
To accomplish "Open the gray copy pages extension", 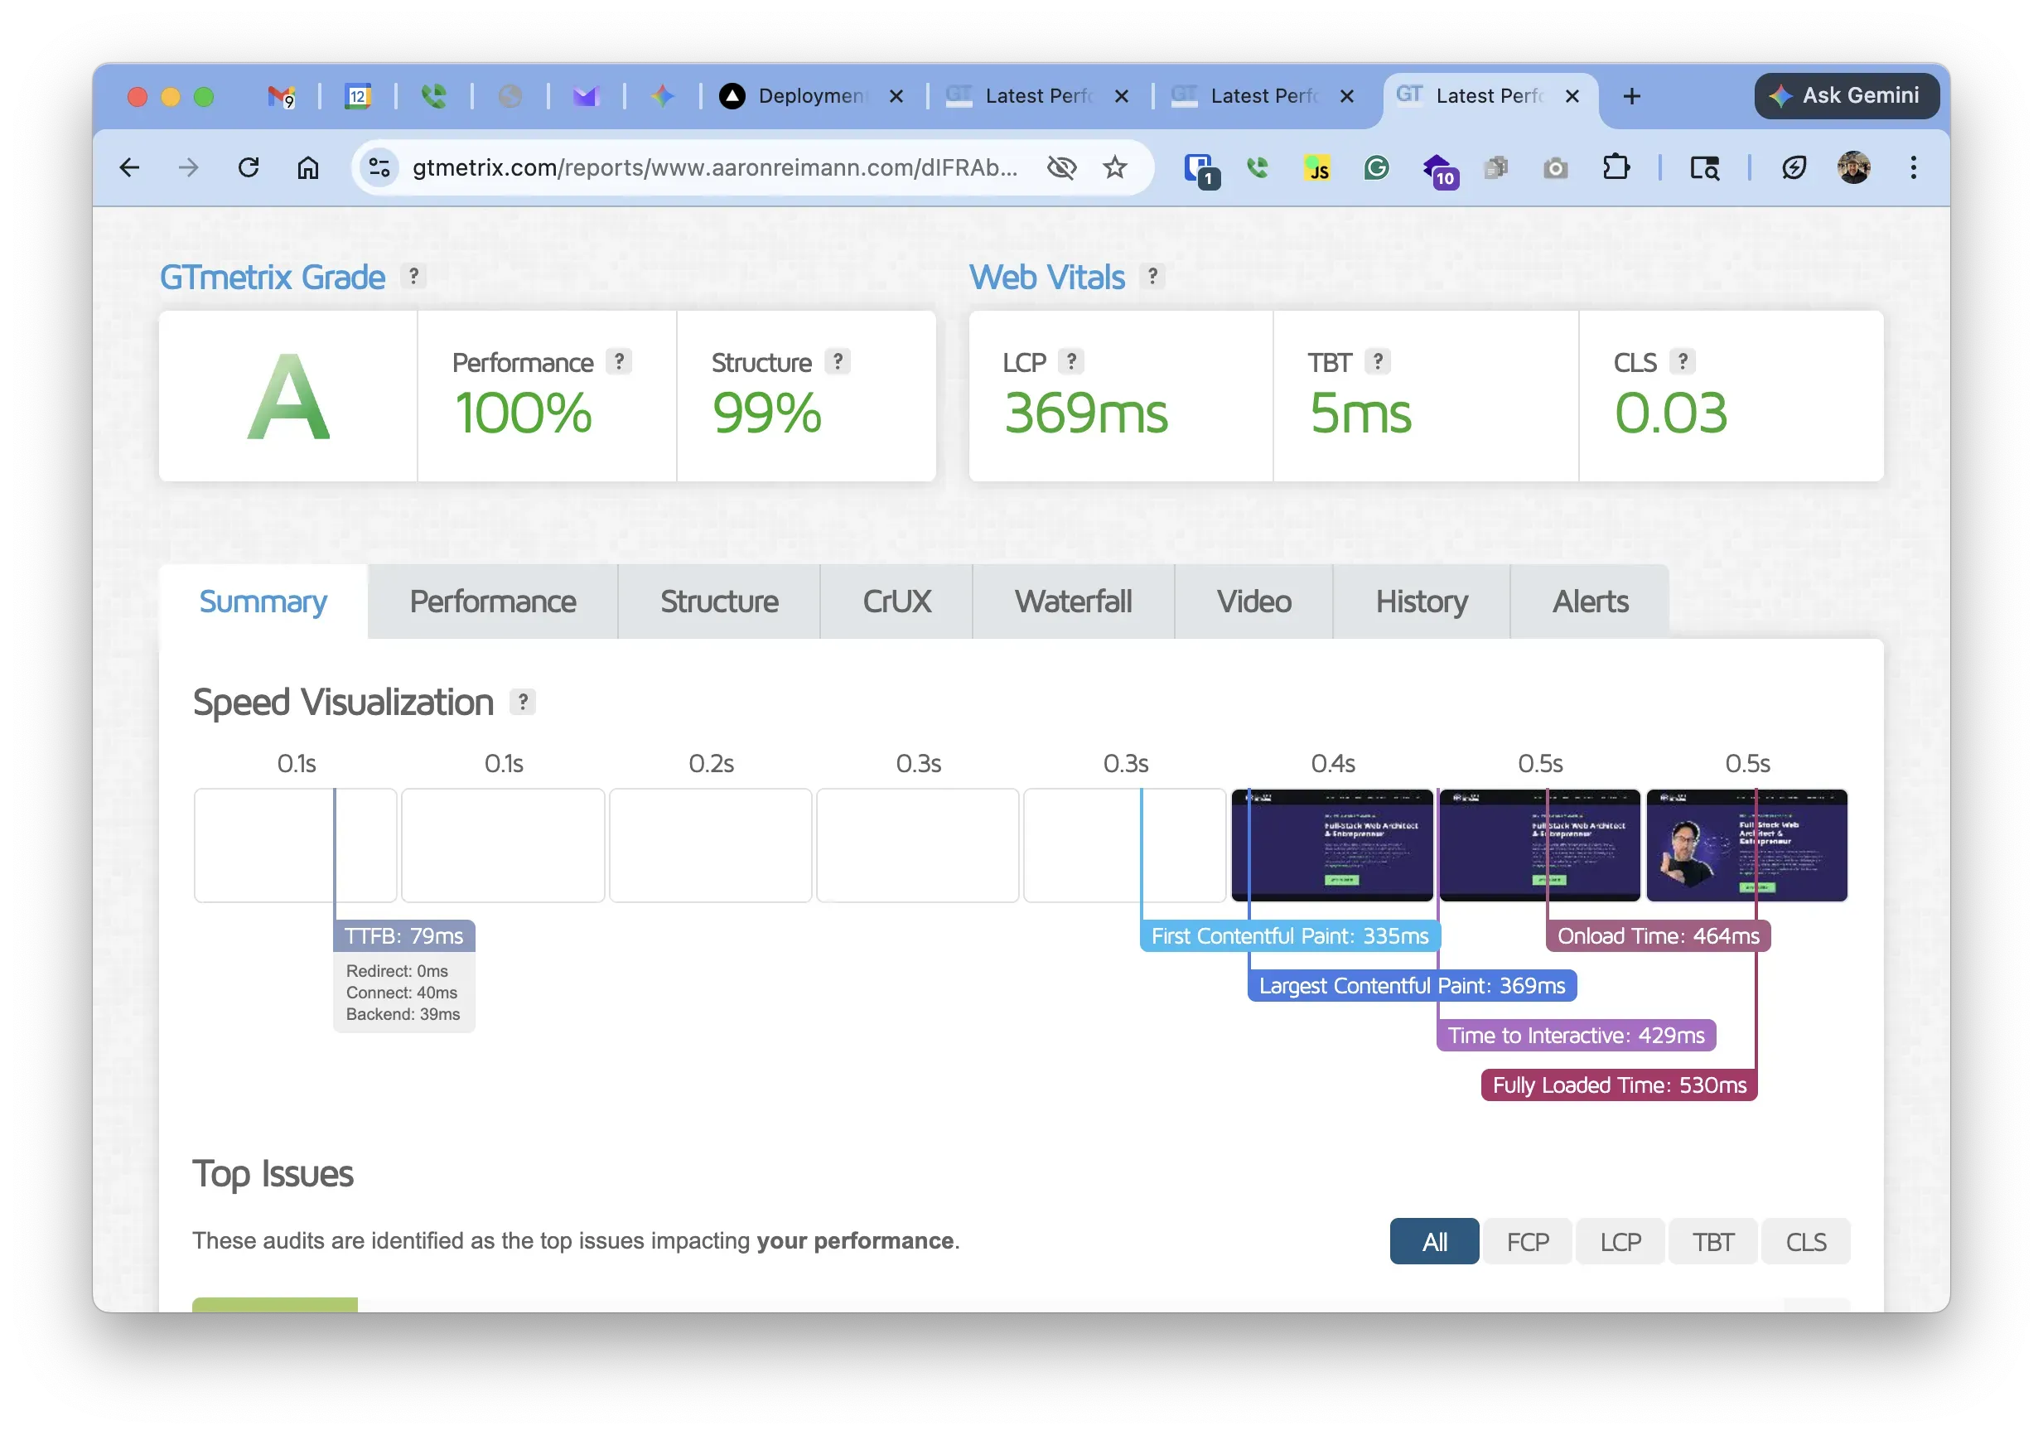I will [x=1497, y=167].
